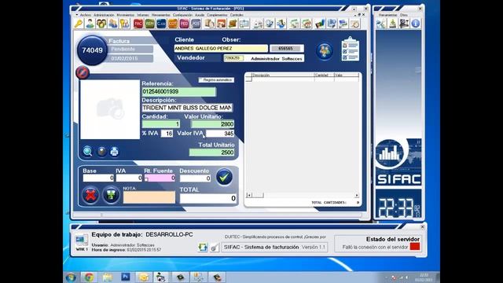Click the yellow key icon in toolbar
Image resolution: width=503 pixels, height=283 pixels.
click(79, 24)
